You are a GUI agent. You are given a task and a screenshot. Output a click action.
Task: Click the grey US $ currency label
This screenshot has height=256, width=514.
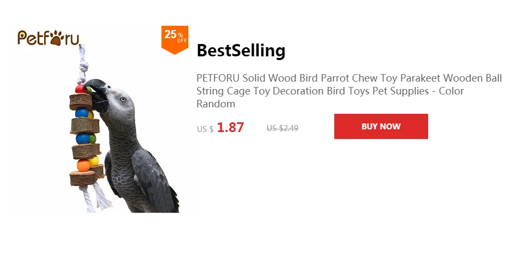205,129
